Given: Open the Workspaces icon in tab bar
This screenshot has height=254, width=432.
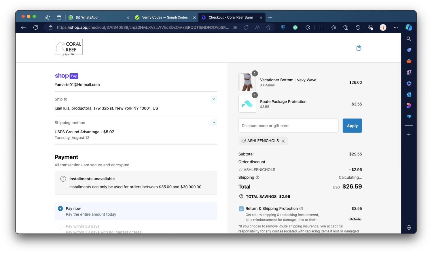Looking at the screenshot, I should [x=48, y=17].
